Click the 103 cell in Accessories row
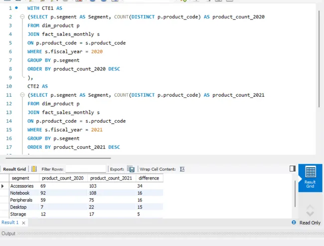324x246 pixels. (112, 186)
